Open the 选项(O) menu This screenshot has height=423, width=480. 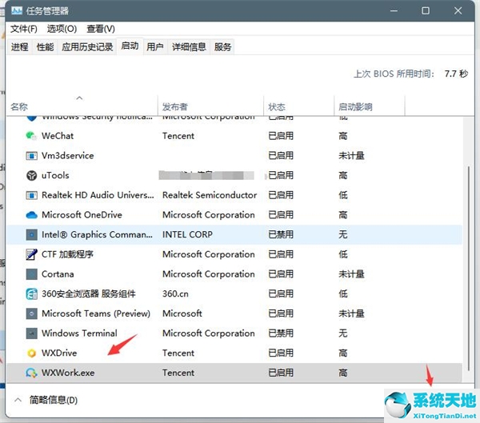[62, 29]
